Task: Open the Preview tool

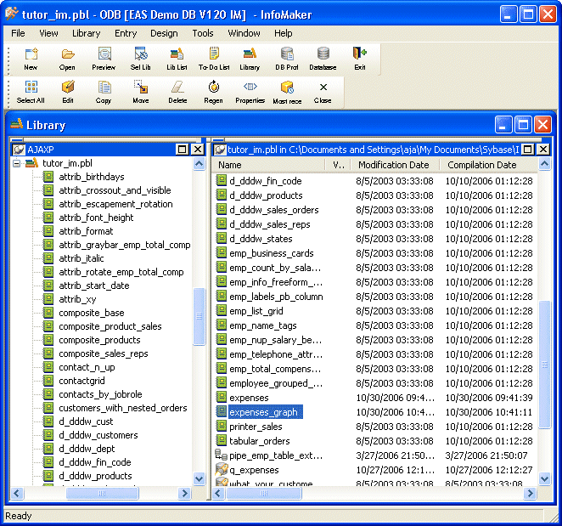Action: (x=104, y=59)
